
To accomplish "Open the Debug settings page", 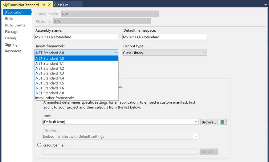I will (x=11, y=38).
